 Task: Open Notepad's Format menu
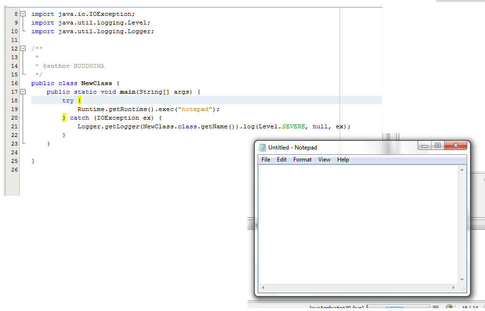coord(302,160)
